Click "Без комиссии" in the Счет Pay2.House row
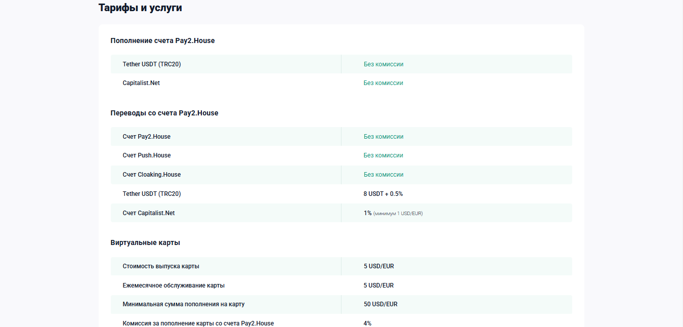 [383, 137]
